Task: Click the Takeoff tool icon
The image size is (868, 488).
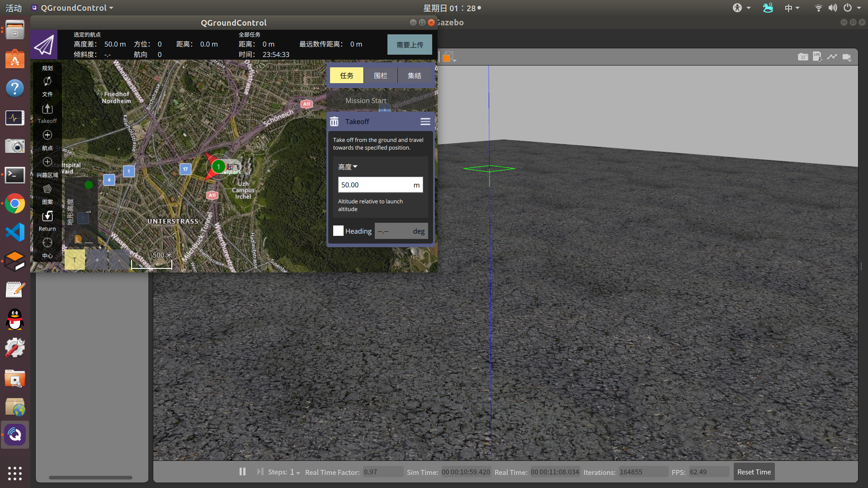Action: (47, 109)
